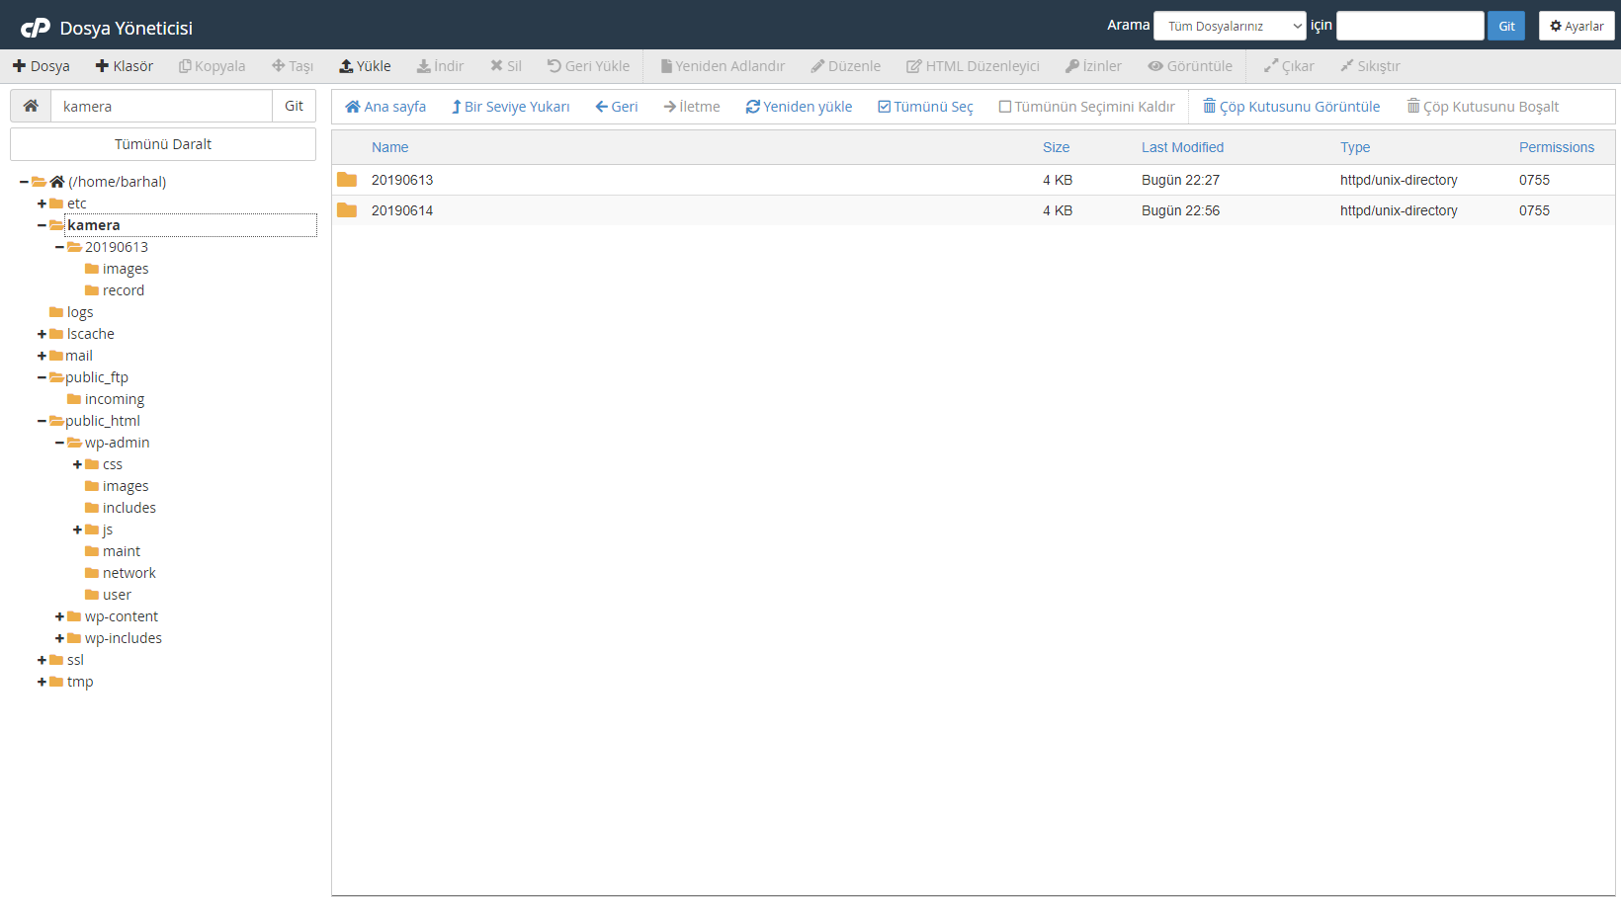This screenshot has height=897, width=1621.
Task: Create a new file with Dosya
Action: click(42, 66)
